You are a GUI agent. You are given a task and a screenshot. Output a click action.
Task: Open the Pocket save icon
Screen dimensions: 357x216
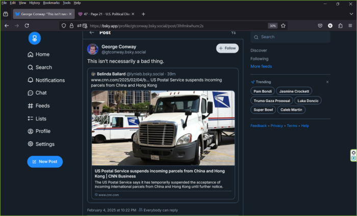pos(320,25)
